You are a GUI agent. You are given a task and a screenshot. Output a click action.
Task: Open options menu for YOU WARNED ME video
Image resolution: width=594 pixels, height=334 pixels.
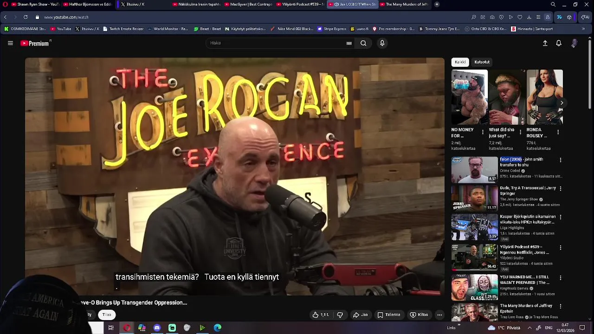coord(561,278)
